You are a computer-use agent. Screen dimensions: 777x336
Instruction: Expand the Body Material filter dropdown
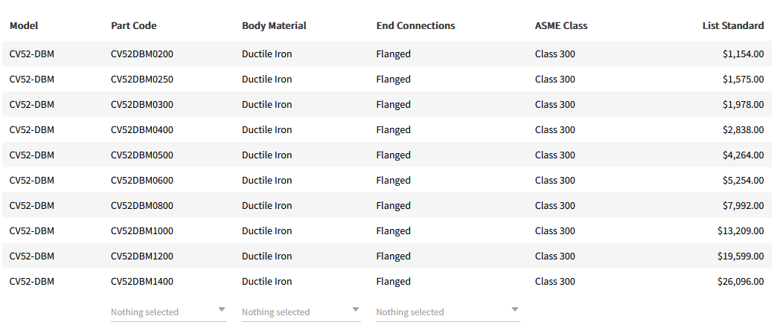pyautogui.click(x=301, y=312)
